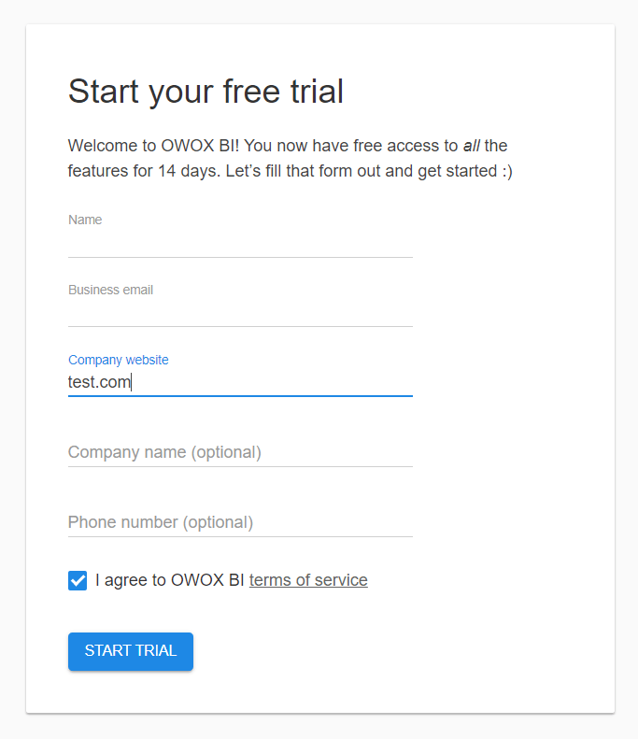
Task: Click the italic word "all"
Action: [472, 146]
